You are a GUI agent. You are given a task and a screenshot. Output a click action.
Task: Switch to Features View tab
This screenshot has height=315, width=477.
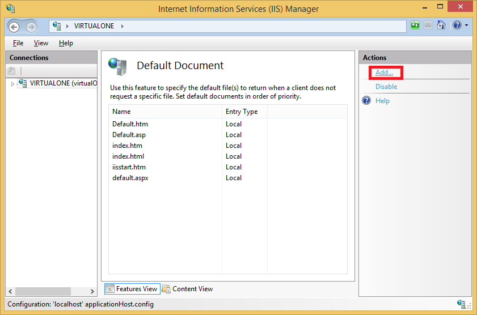[x=132, y=289]
